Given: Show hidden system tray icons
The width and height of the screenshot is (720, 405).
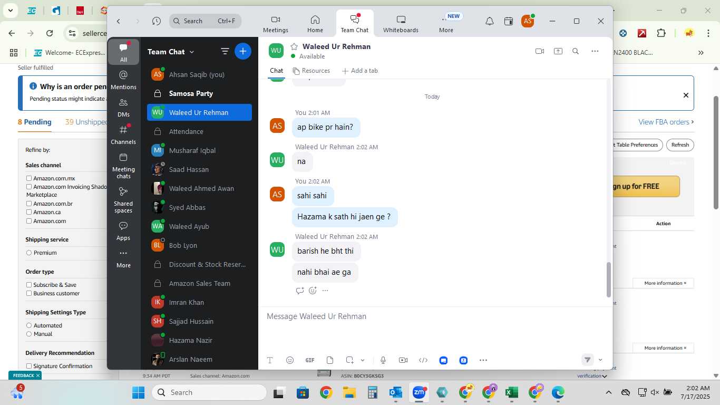Looking at the screenshot, I should coord(609,392).
